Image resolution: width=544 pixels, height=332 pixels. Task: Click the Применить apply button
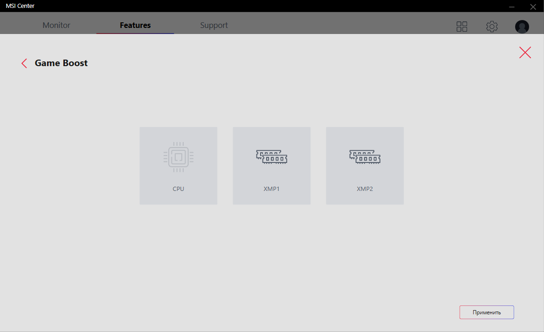pyautogui.click(x=487, y=312)
